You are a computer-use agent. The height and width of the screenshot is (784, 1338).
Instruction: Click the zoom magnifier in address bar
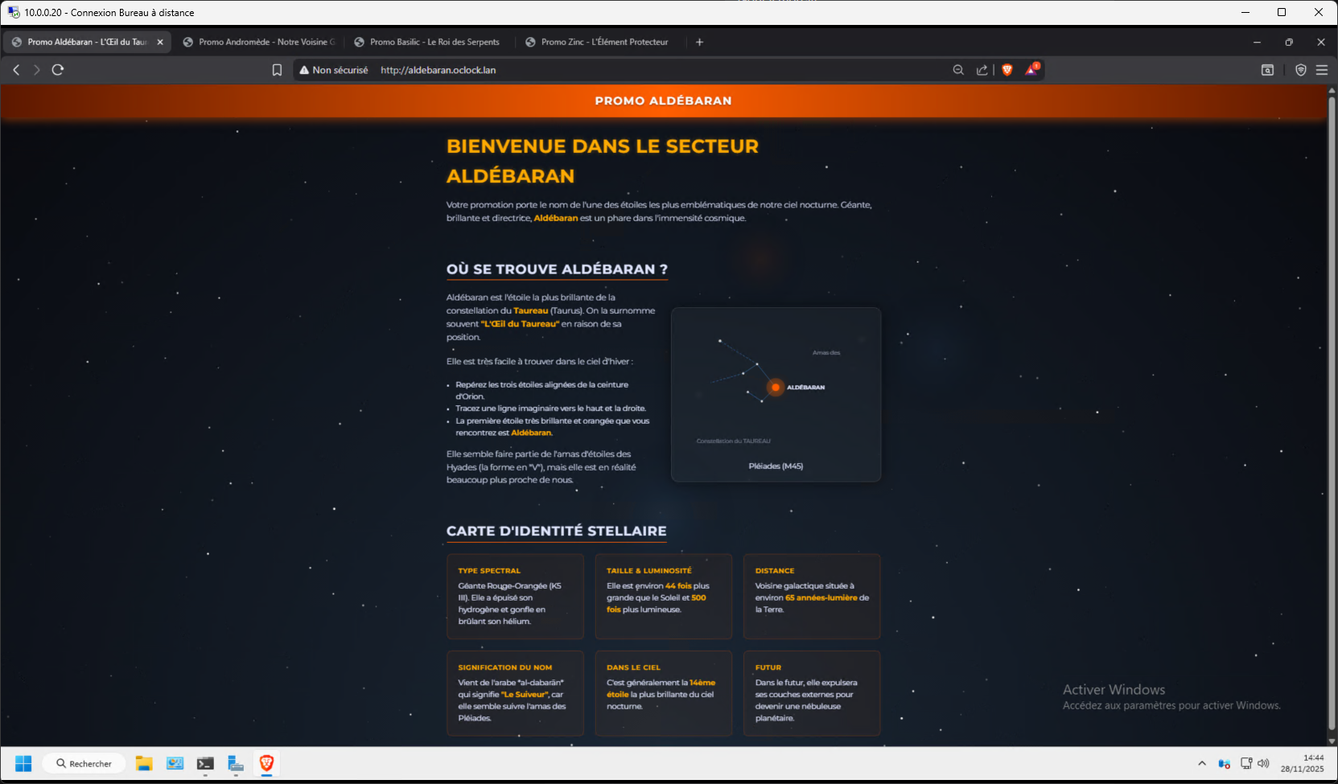tap(958, 70)
